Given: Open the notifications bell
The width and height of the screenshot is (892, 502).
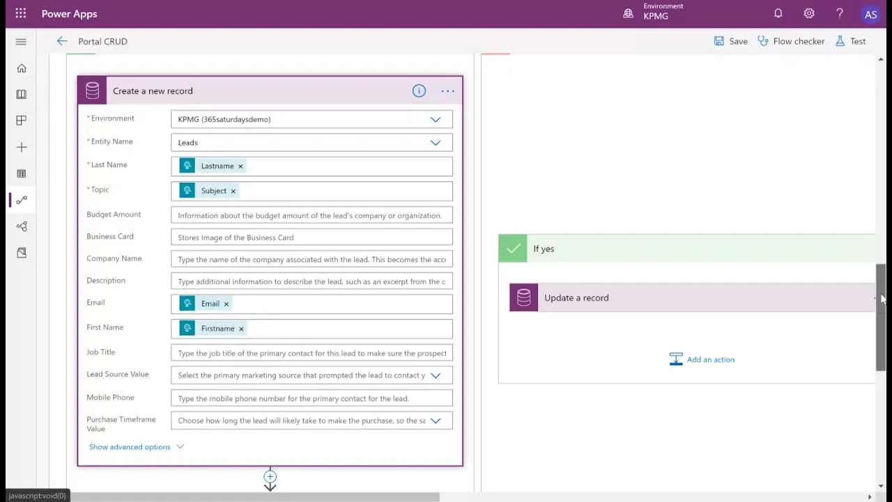Looking at the screenshot, I should point(778,13).
